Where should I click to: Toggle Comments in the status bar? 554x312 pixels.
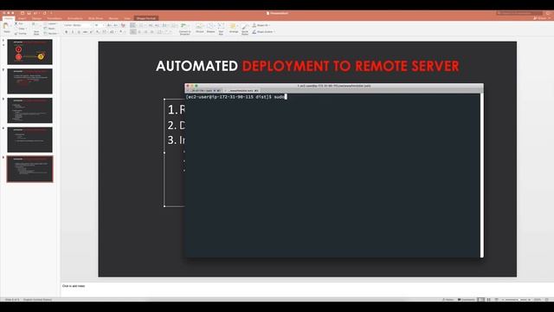pos(467,300)
